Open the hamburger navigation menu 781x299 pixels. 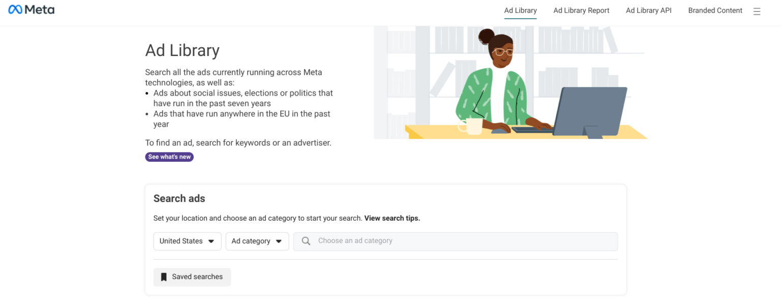tap(757, 11)
